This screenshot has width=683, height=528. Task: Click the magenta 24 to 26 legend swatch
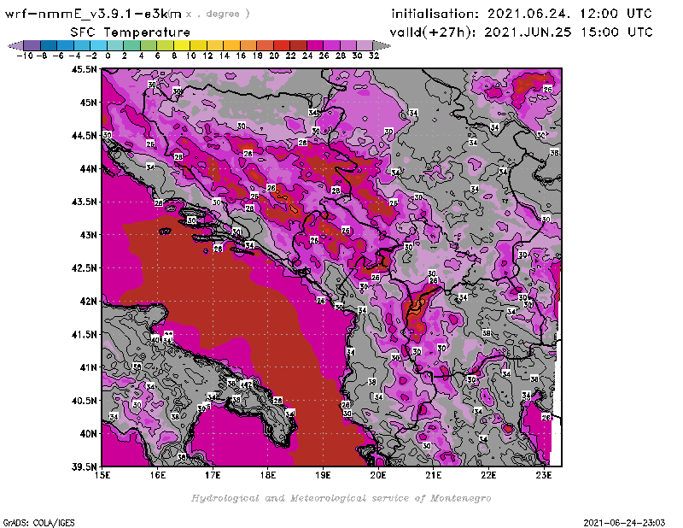315,45
